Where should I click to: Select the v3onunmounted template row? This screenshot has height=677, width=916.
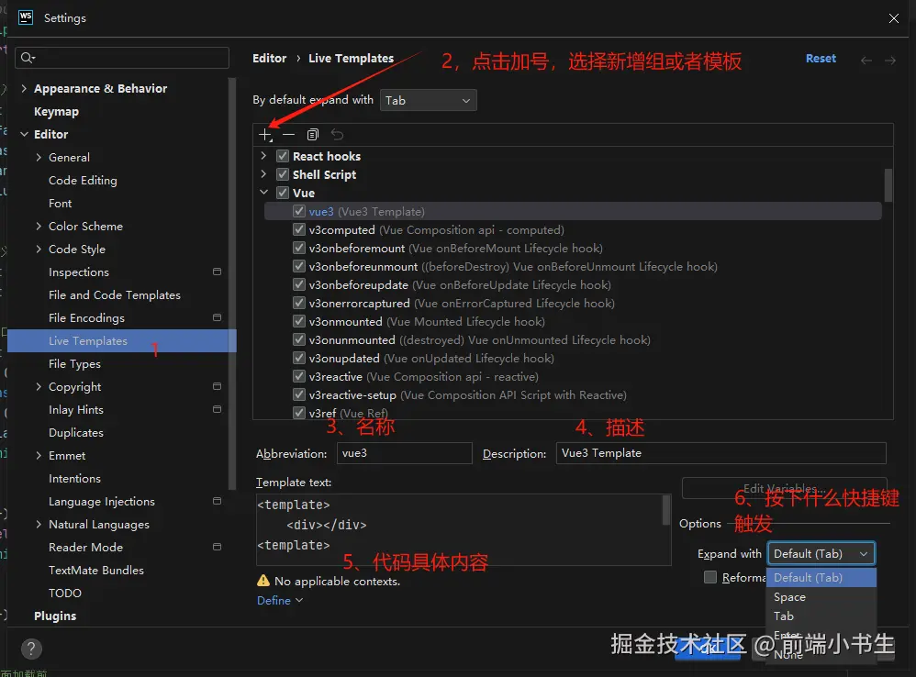coord(573,339)
